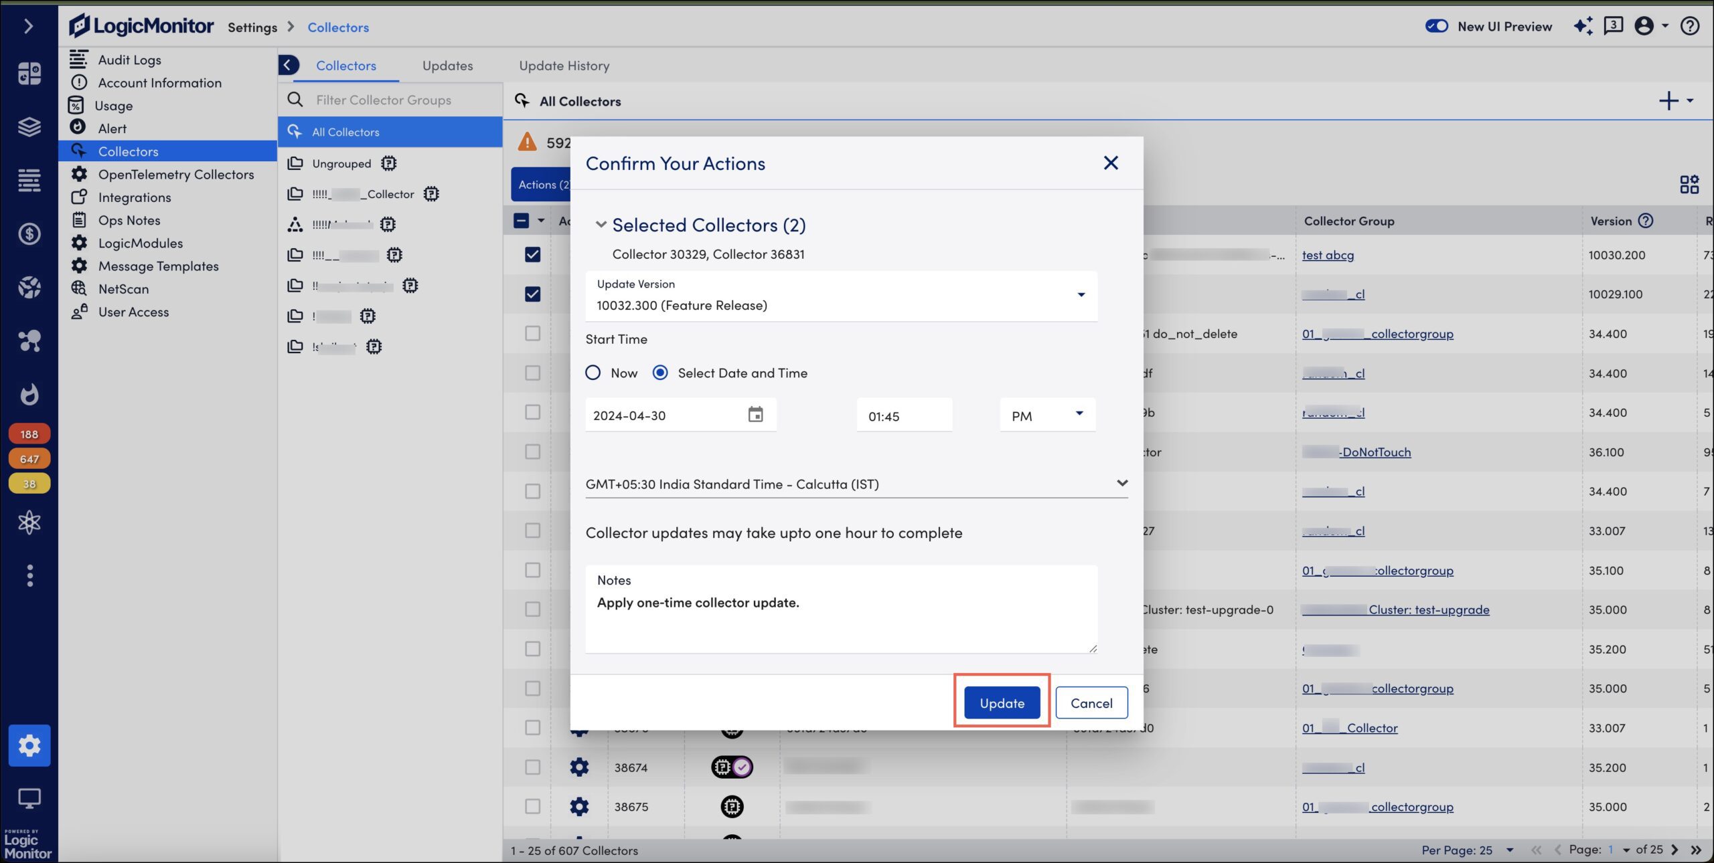Screen dimensions: 1714x863
Task: Close the Confirm Your Actions dialog
Action: (1111, 163)
